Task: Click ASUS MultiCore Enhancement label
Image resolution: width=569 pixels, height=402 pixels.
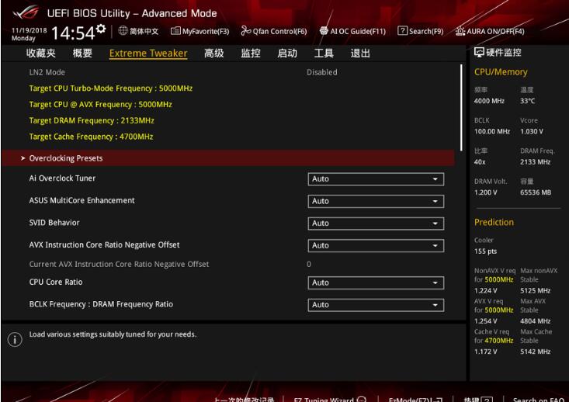Action: click(82, 200)
